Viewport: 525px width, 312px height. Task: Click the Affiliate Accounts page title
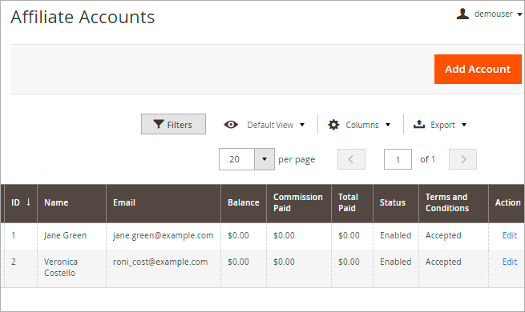coord(83,17)
